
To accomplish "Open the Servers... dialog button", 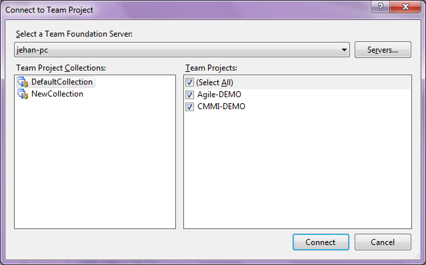I will tap(383, 50).
